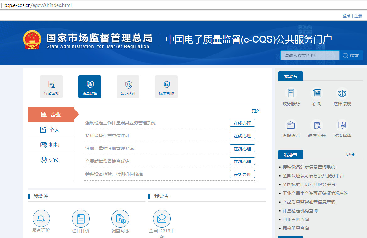The width and height of the screenshot is (367, 238).
Task: Switch to the 个人 tab
Action: [x=51, y=130]
